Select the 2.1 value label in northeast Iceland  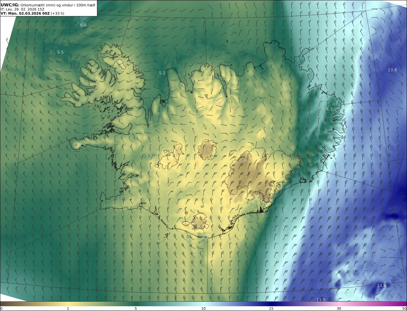point(284,88)
